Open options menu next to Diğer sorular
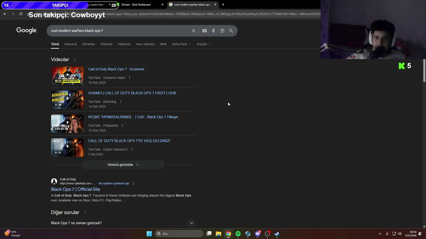 coord(85,212)
